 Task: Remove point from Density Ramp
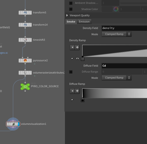tap(73, 47)
